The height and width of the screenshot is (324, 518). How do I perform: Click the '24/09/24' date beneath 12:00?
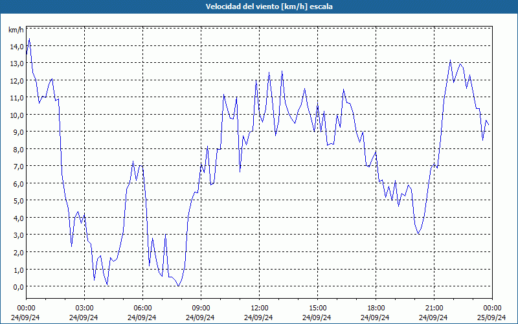258,318
